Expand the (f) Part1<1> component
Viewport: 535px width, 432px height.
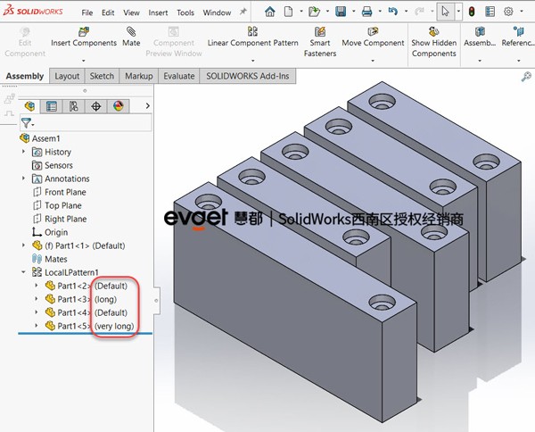(23, 245)
